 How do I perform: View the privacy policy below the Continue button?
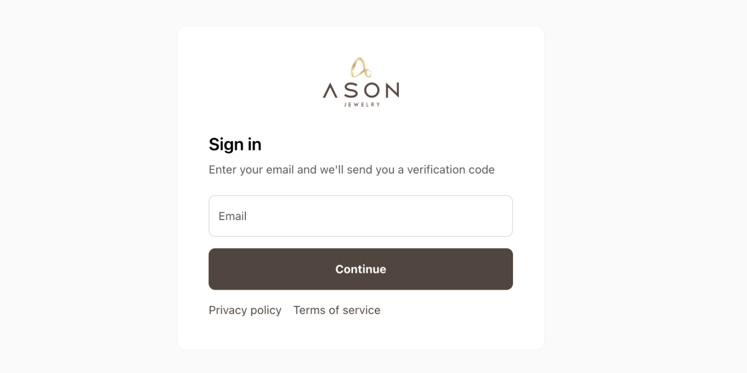[x=245, y=310]
